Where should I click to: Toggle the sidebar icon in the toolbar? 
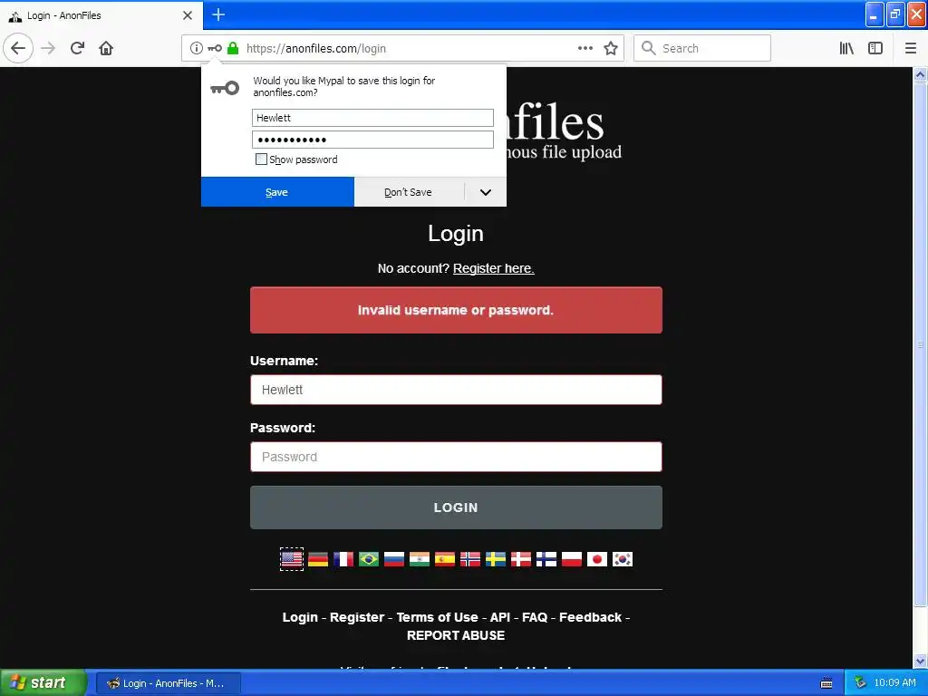tap(875, 48)
